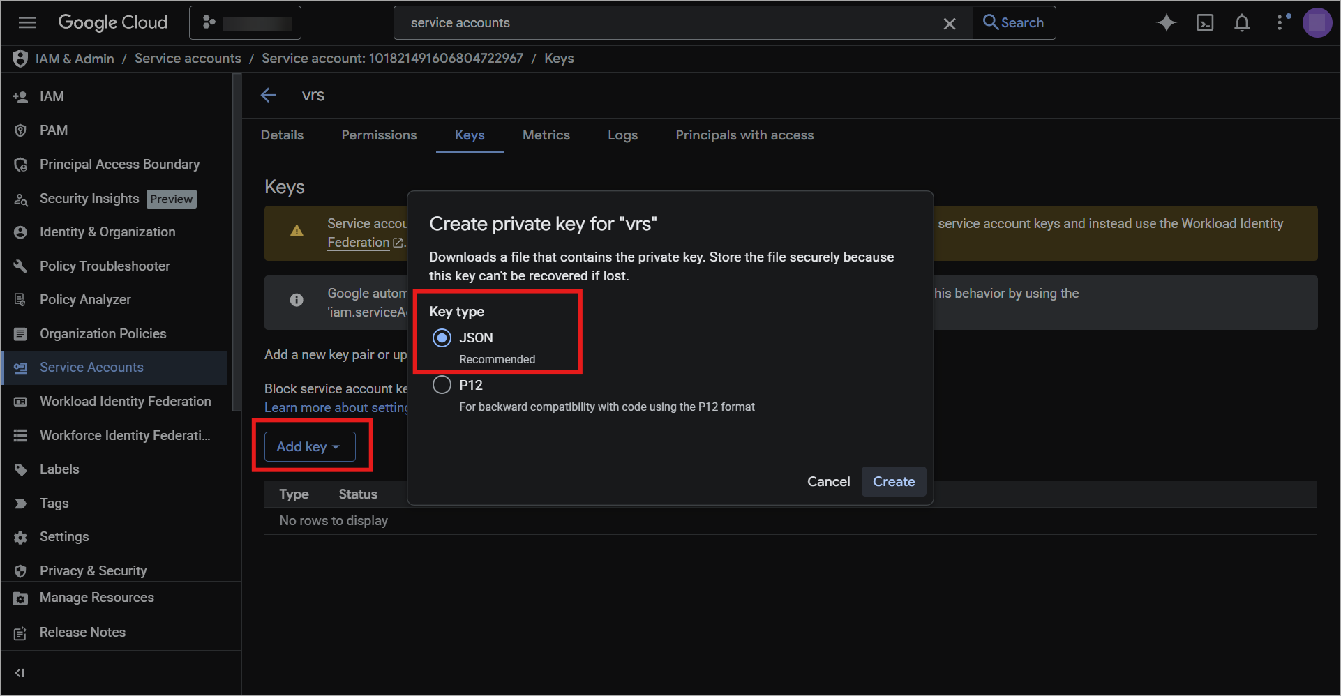
Task: Open Gemini AI assistant sparkle icon
Action: (x=1166, y=22)
